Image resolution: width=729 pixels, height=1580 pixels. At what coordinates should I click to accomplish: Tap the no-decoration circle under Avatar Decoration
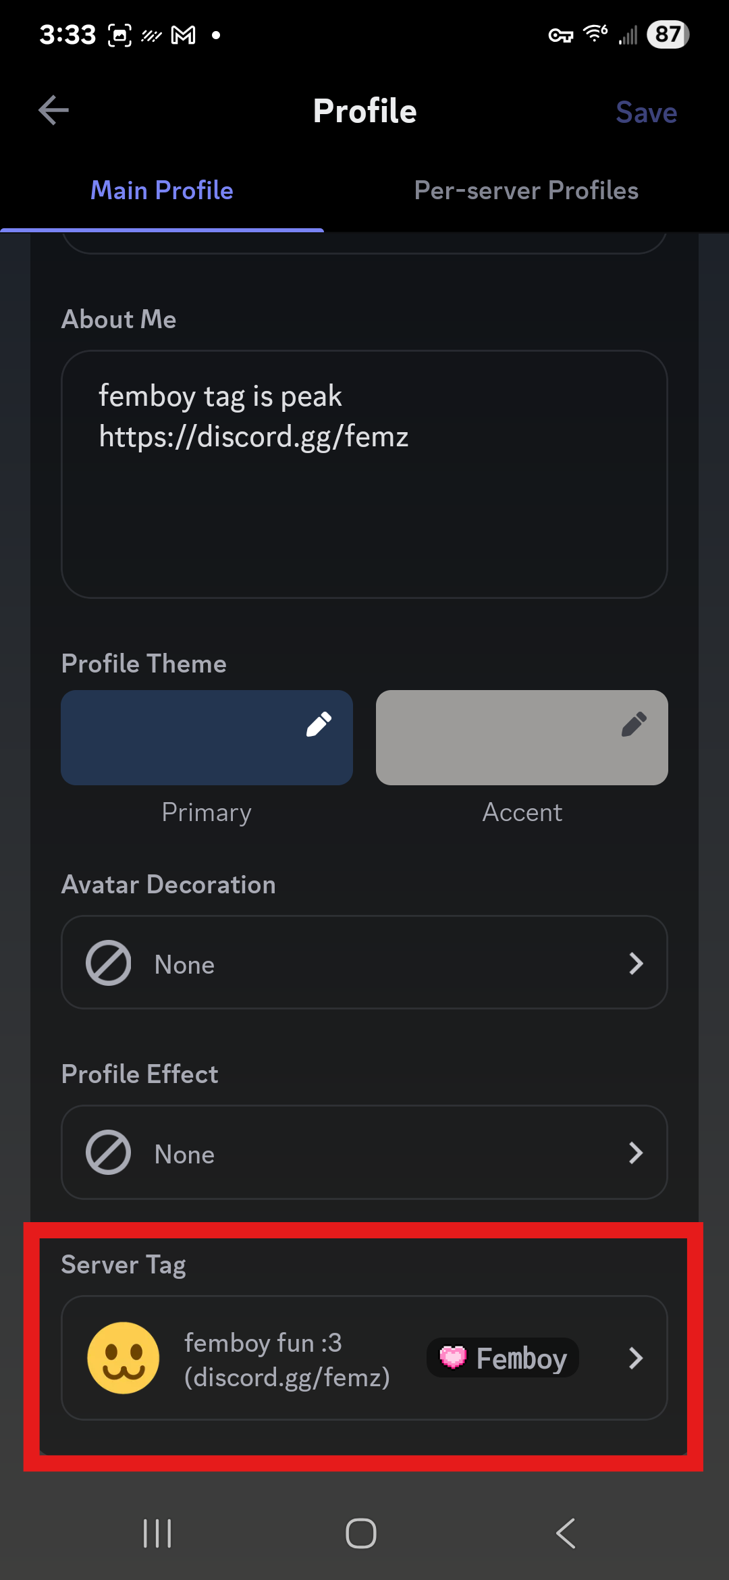tap(109, 963)
